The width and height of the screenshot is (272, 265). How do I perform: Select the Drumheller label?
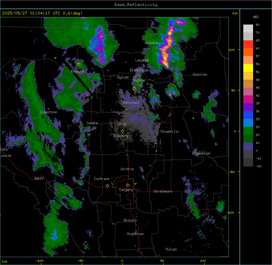tap(201, 153)
